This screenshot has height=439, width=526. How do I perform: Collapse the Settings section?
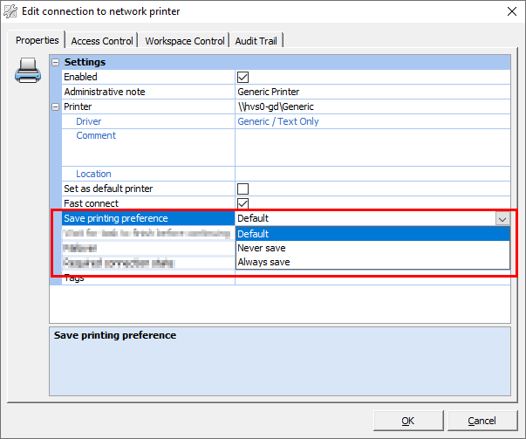(55, 63)
